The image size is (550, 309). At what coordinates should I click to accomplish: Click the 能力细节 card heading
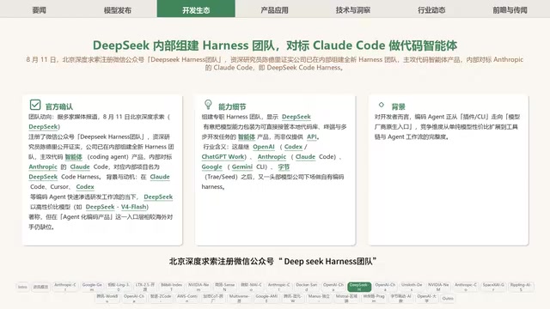tap(232, 106)
